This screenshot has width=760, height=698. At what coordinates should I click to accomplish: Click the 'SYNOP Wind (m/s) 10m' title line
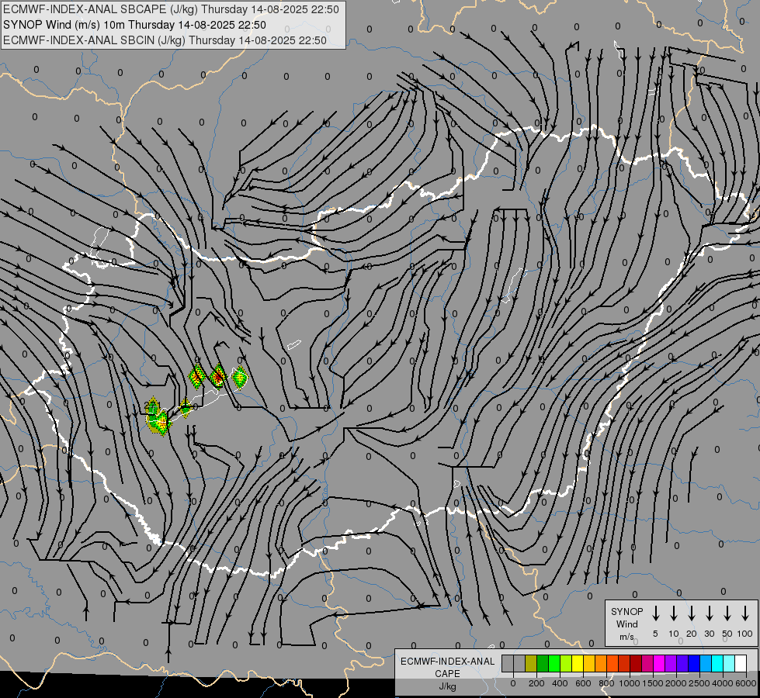point(134,25)
